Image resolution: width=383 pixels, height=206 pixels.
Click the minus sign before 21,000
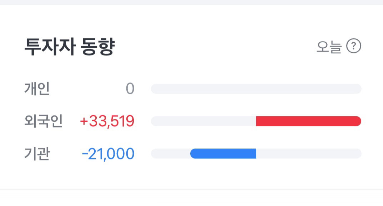tap(85, 154)
